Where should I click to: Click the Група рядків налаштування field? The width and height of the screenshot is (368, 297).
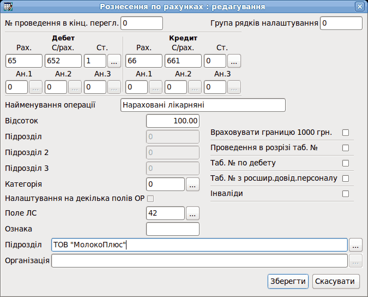[341, 23]
